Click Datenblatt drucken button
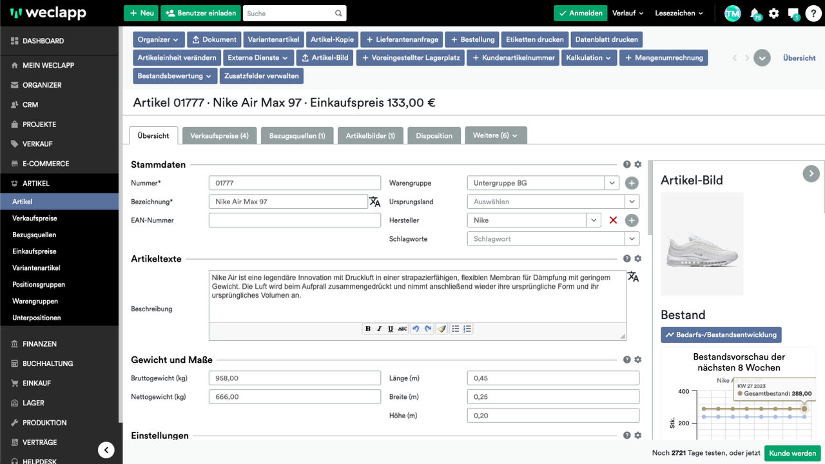Viewport: 825px width, 464px height. point(607,39)
